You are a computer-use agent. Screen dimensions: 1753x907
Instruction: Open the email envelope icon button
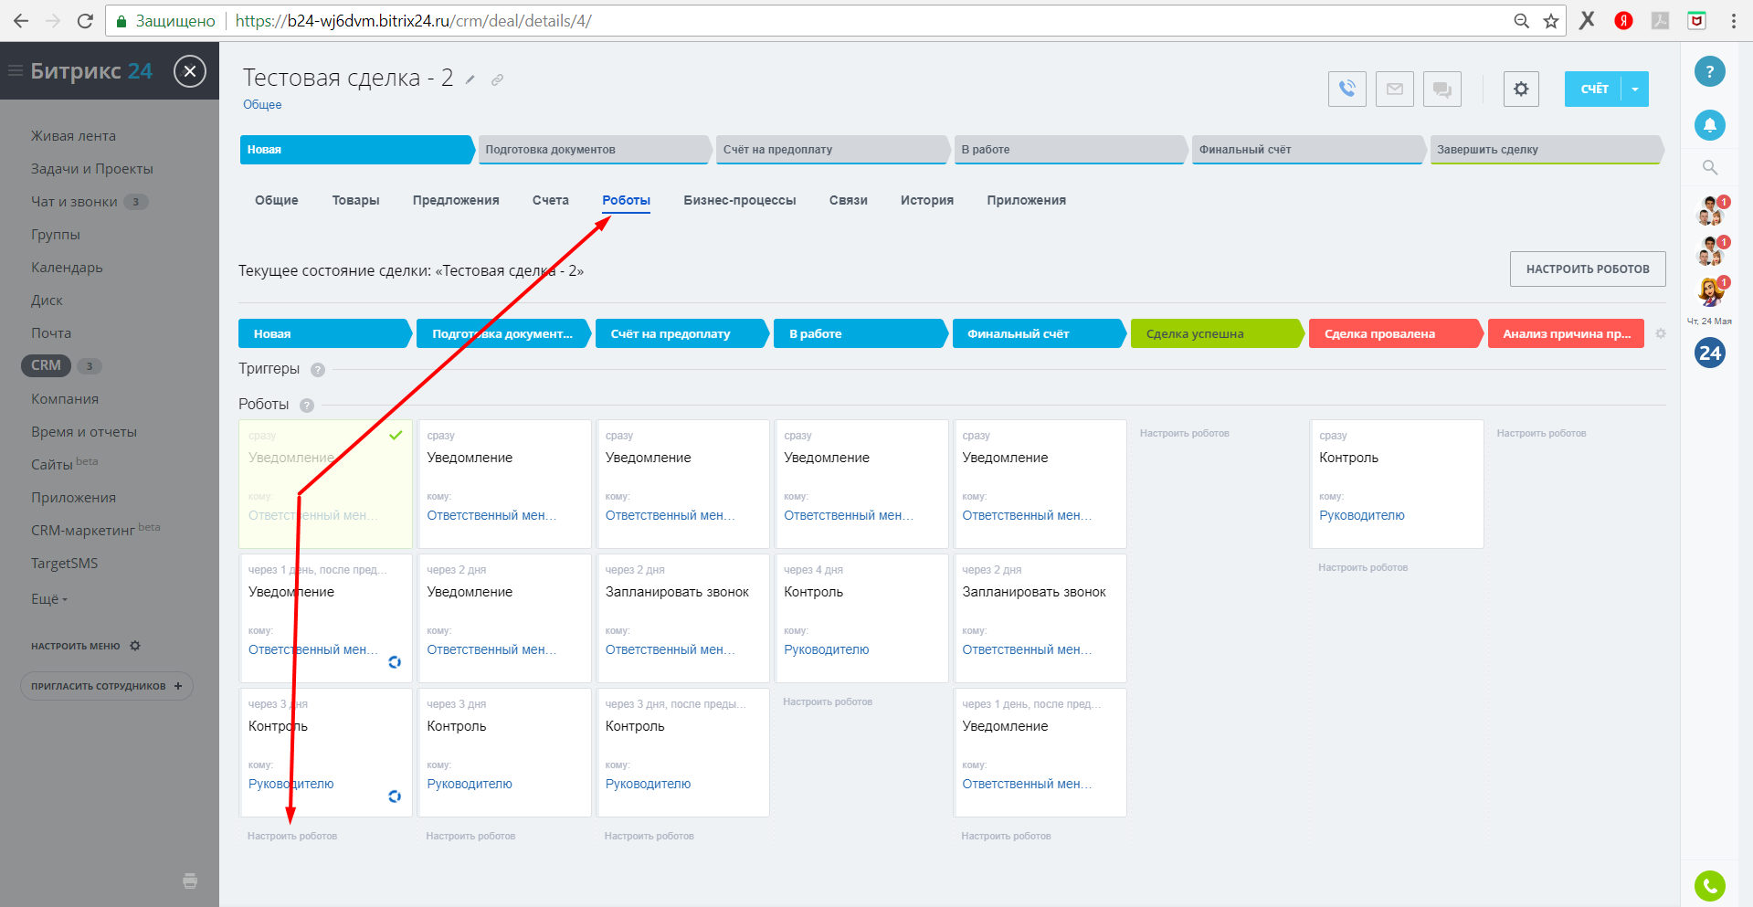(1394, 89)
